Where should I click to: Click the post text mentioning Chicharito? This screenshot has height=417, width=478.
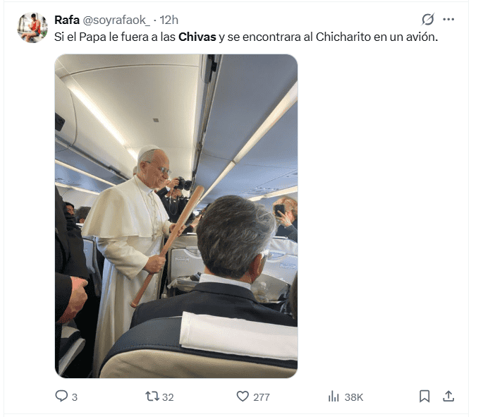[x=246, y=37]
